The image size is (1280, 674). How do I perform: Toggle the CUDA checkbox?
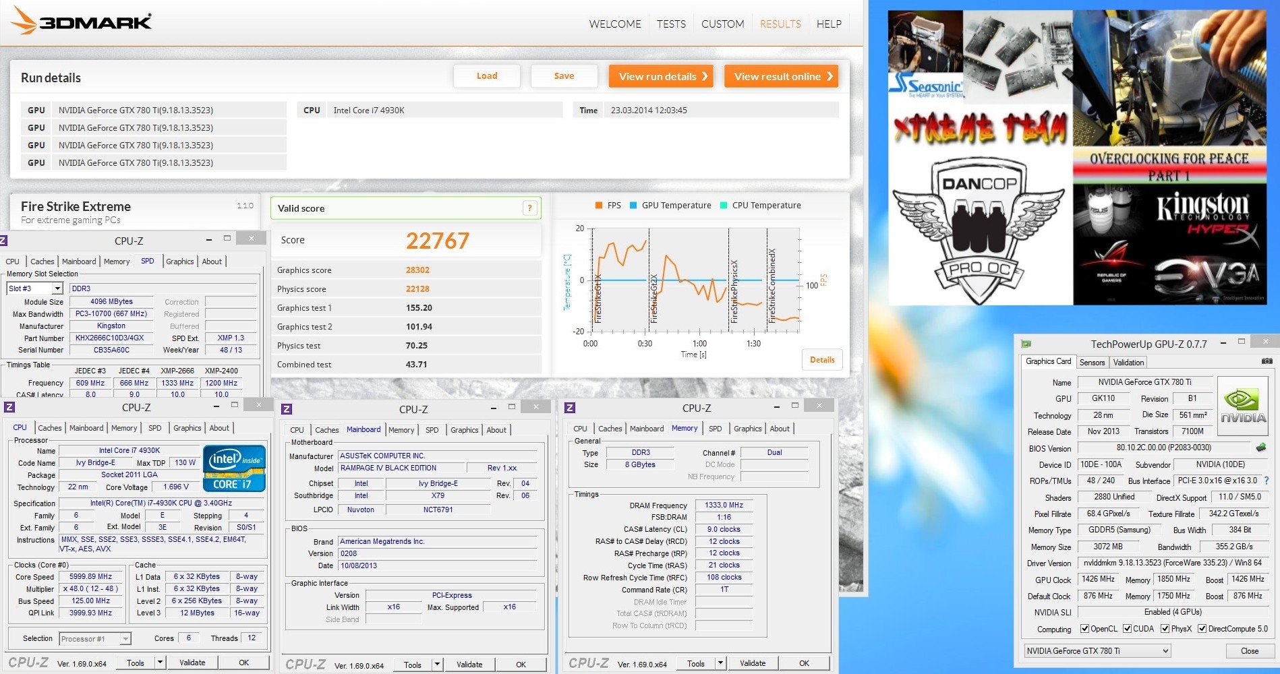click(x=1127, y=629)
